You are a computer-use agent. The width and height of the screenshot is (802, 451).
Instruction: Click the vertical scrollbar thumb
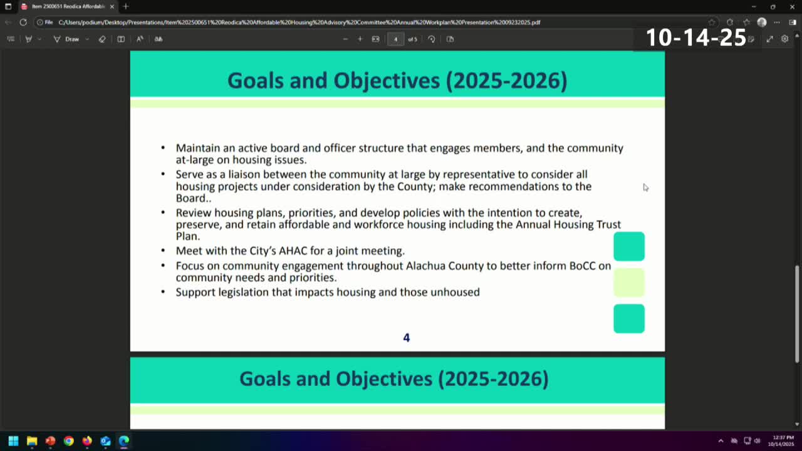pos(797,313)
